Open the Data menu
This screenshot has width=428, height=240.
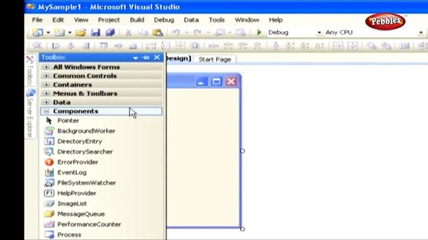point(191,20)
